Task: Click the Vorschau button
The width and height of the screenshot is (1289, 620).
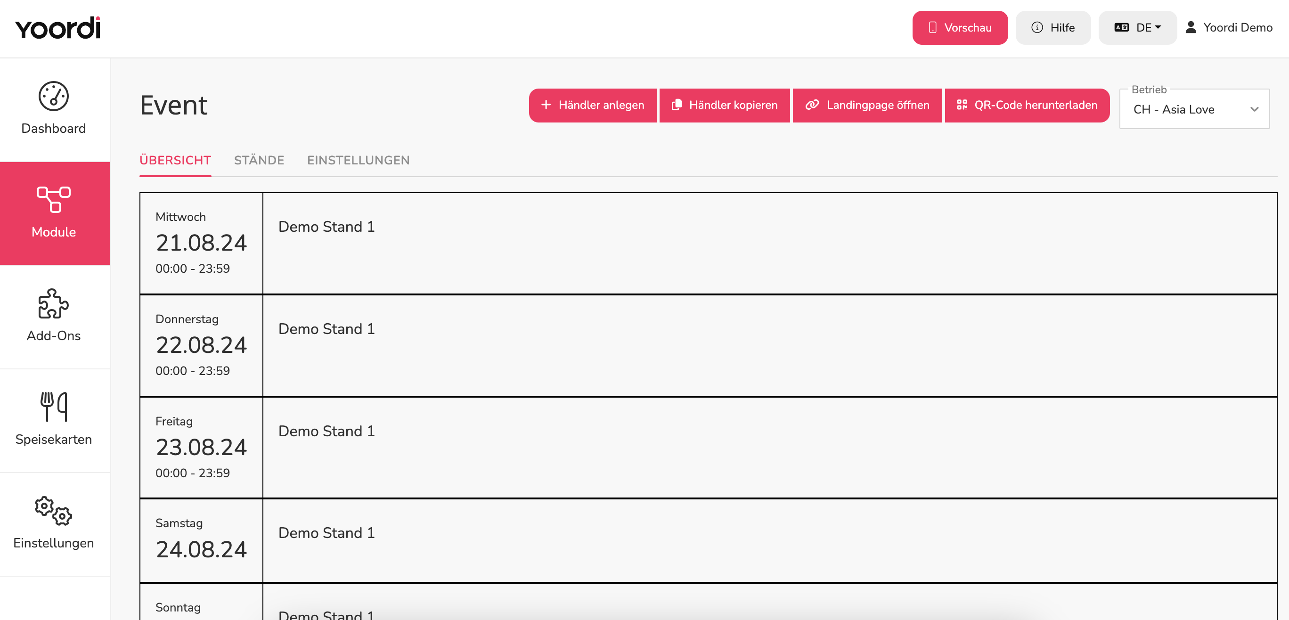Action: pos(960,27)
